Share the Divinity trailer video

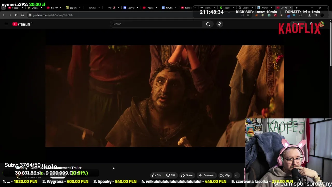tap(187, 175)
